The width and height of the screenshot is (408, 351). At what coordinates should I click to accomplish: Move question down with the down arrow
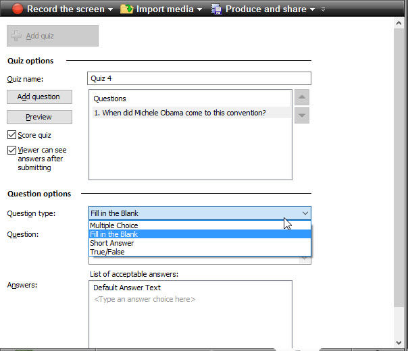click(302, 115)
